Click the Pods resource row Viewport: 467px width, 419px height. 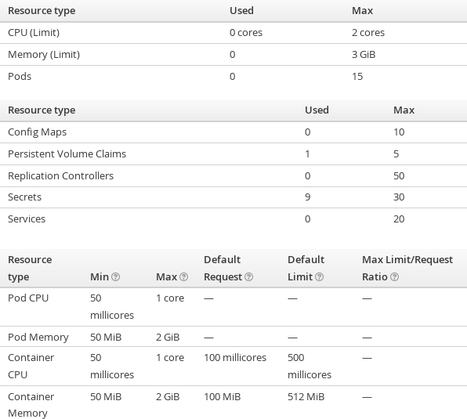tap(233, 77)
